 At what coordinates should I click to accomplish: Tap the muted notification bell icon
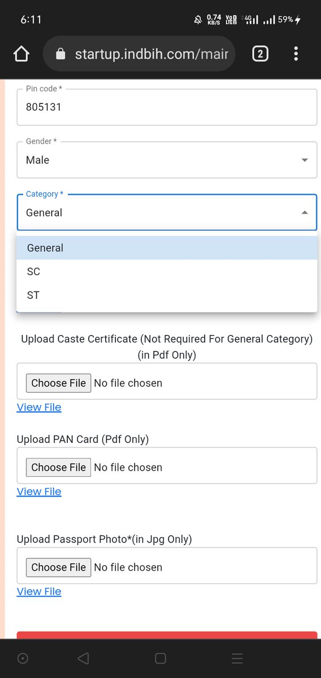pos(198,19)
